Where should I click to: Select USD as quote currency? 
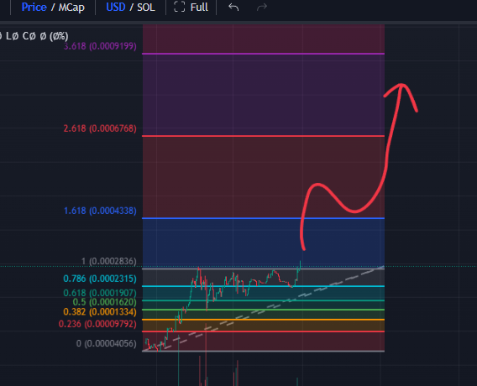[116, 7]
